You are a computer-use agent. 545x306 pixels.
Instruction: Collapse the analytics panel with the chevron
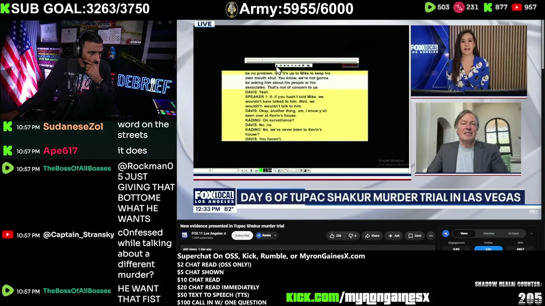click(x=531, y=233)
